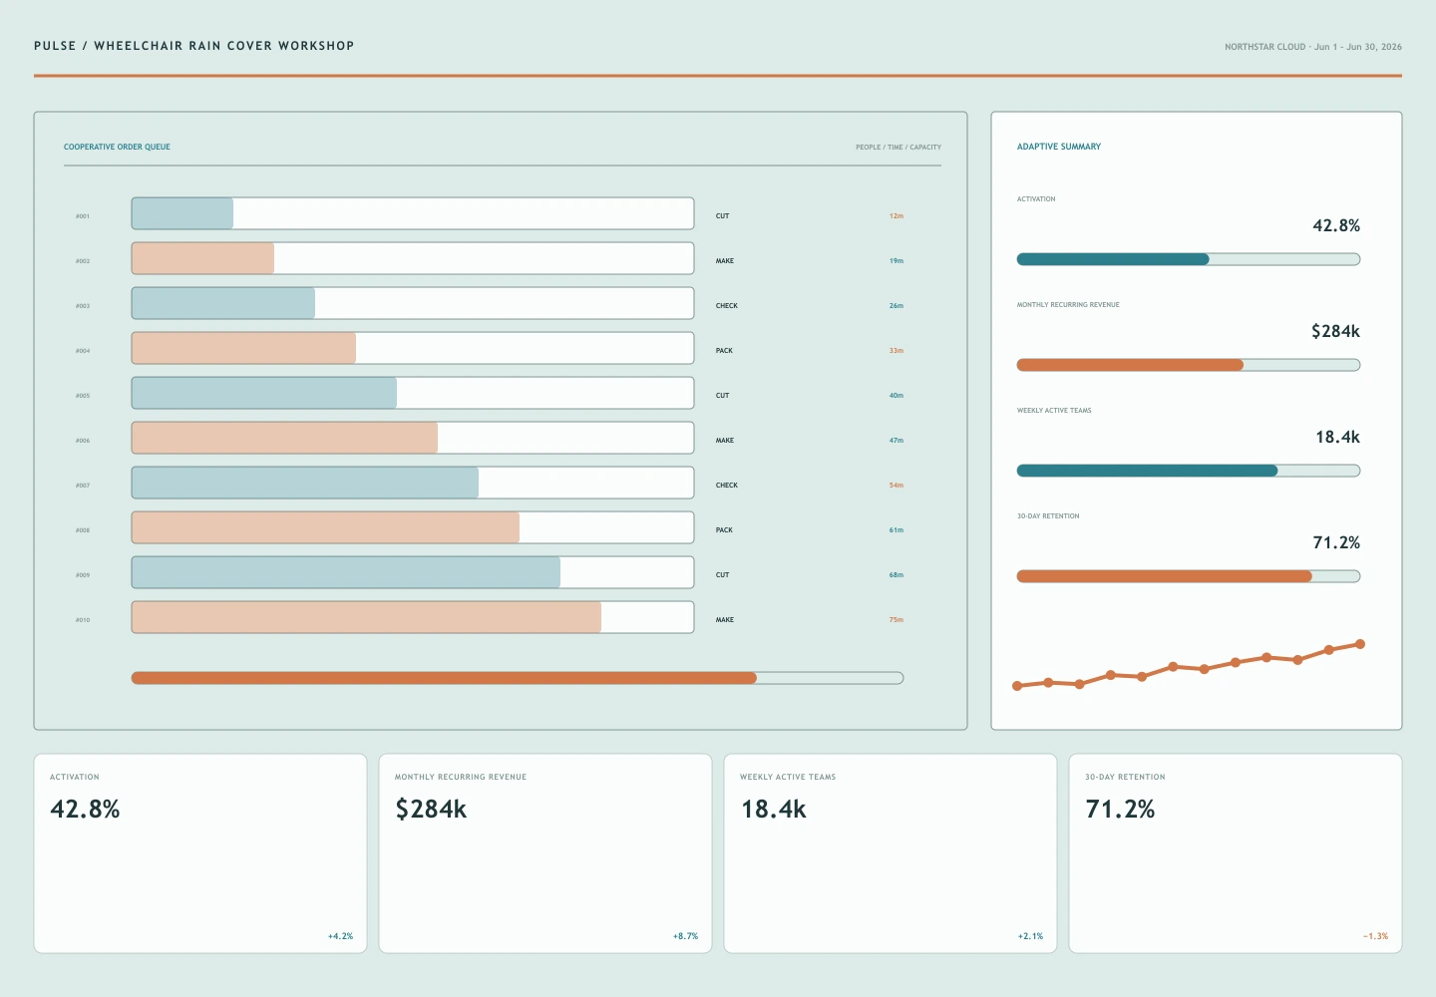Click the overall orange queue progress bar
This screenshot has width=1436, height=997.
click(518, 678)
